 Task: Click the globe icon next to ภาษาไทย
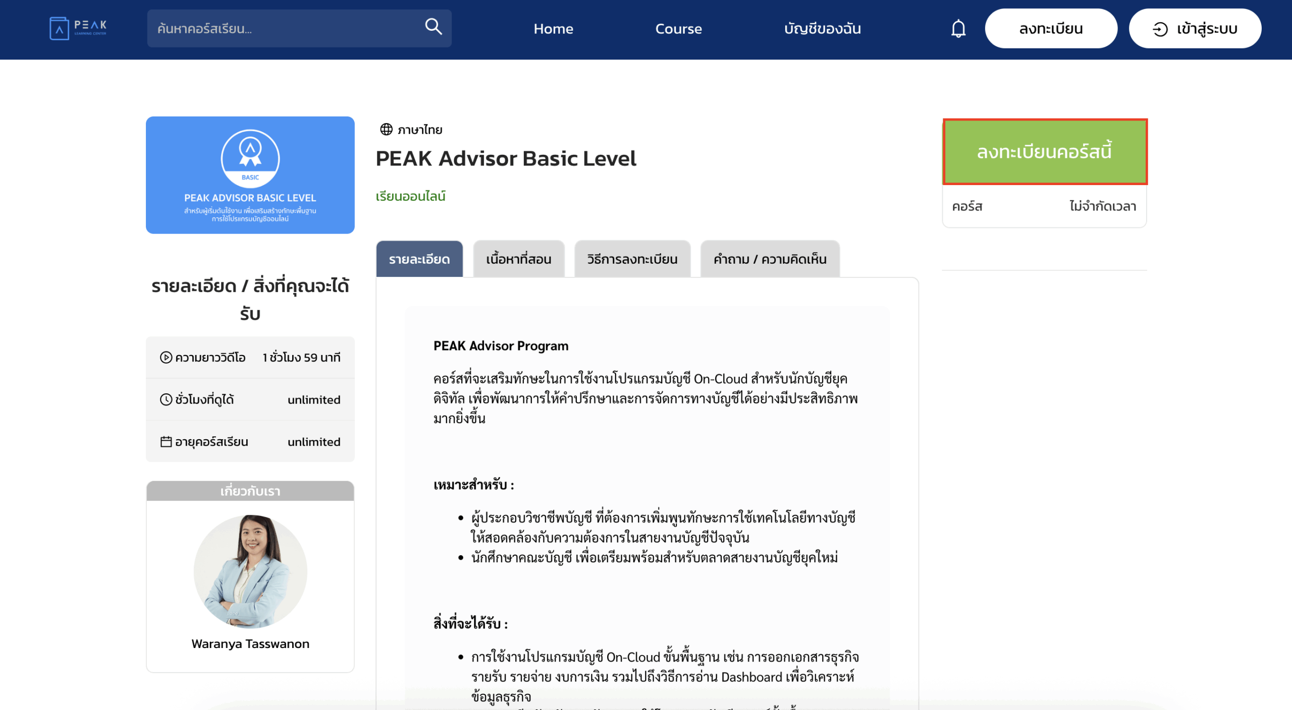tap(387, 129)
